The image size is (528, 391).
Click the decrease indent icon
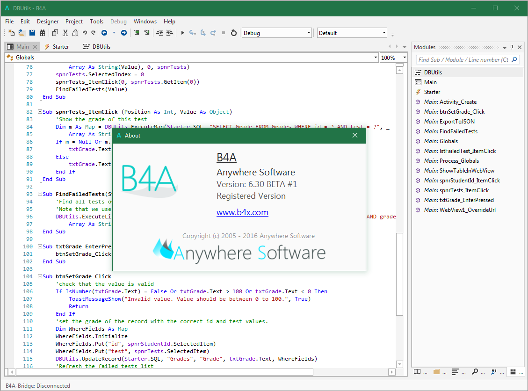159,33
